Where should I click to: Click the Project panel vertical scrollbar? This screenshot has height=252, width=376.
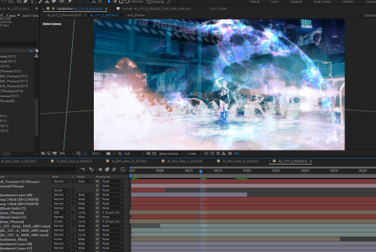(x=36, y=117)
